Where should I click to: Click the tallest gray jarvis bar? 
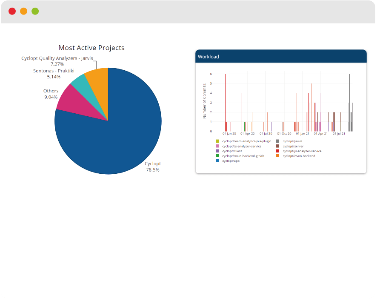(x=350, y=103)
